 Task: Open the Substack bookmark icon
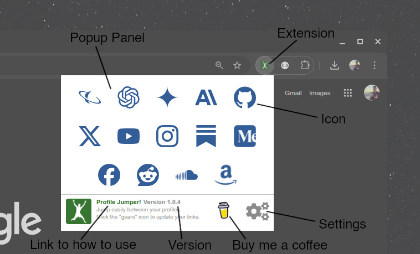coord(206,136)
